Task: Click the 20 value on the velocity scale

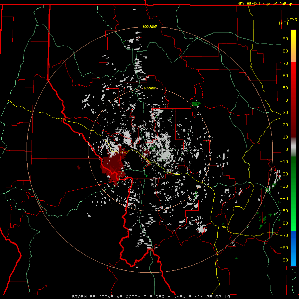Action: (x=285, y=125)
